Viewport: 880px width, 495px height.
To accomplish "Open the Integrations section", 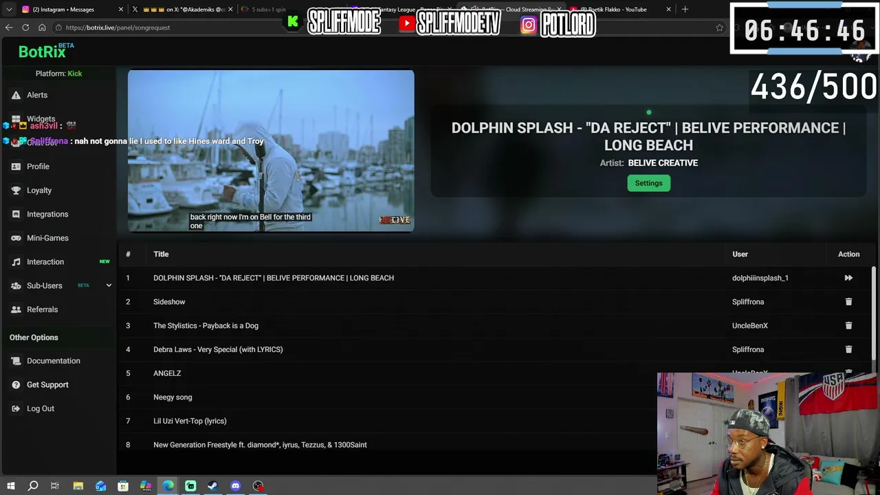I will 47,214.
